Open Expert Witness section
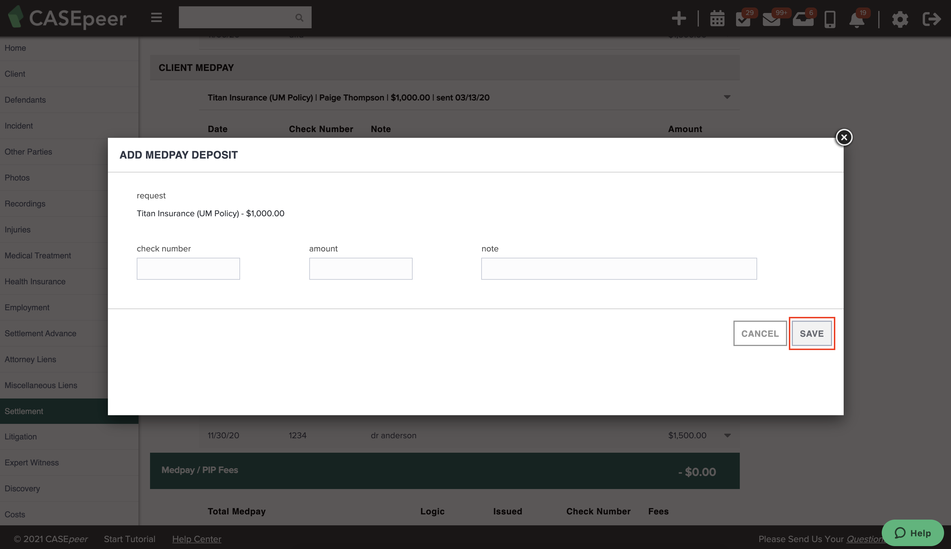Screen dimensions: 951x549 coord(69,463)
